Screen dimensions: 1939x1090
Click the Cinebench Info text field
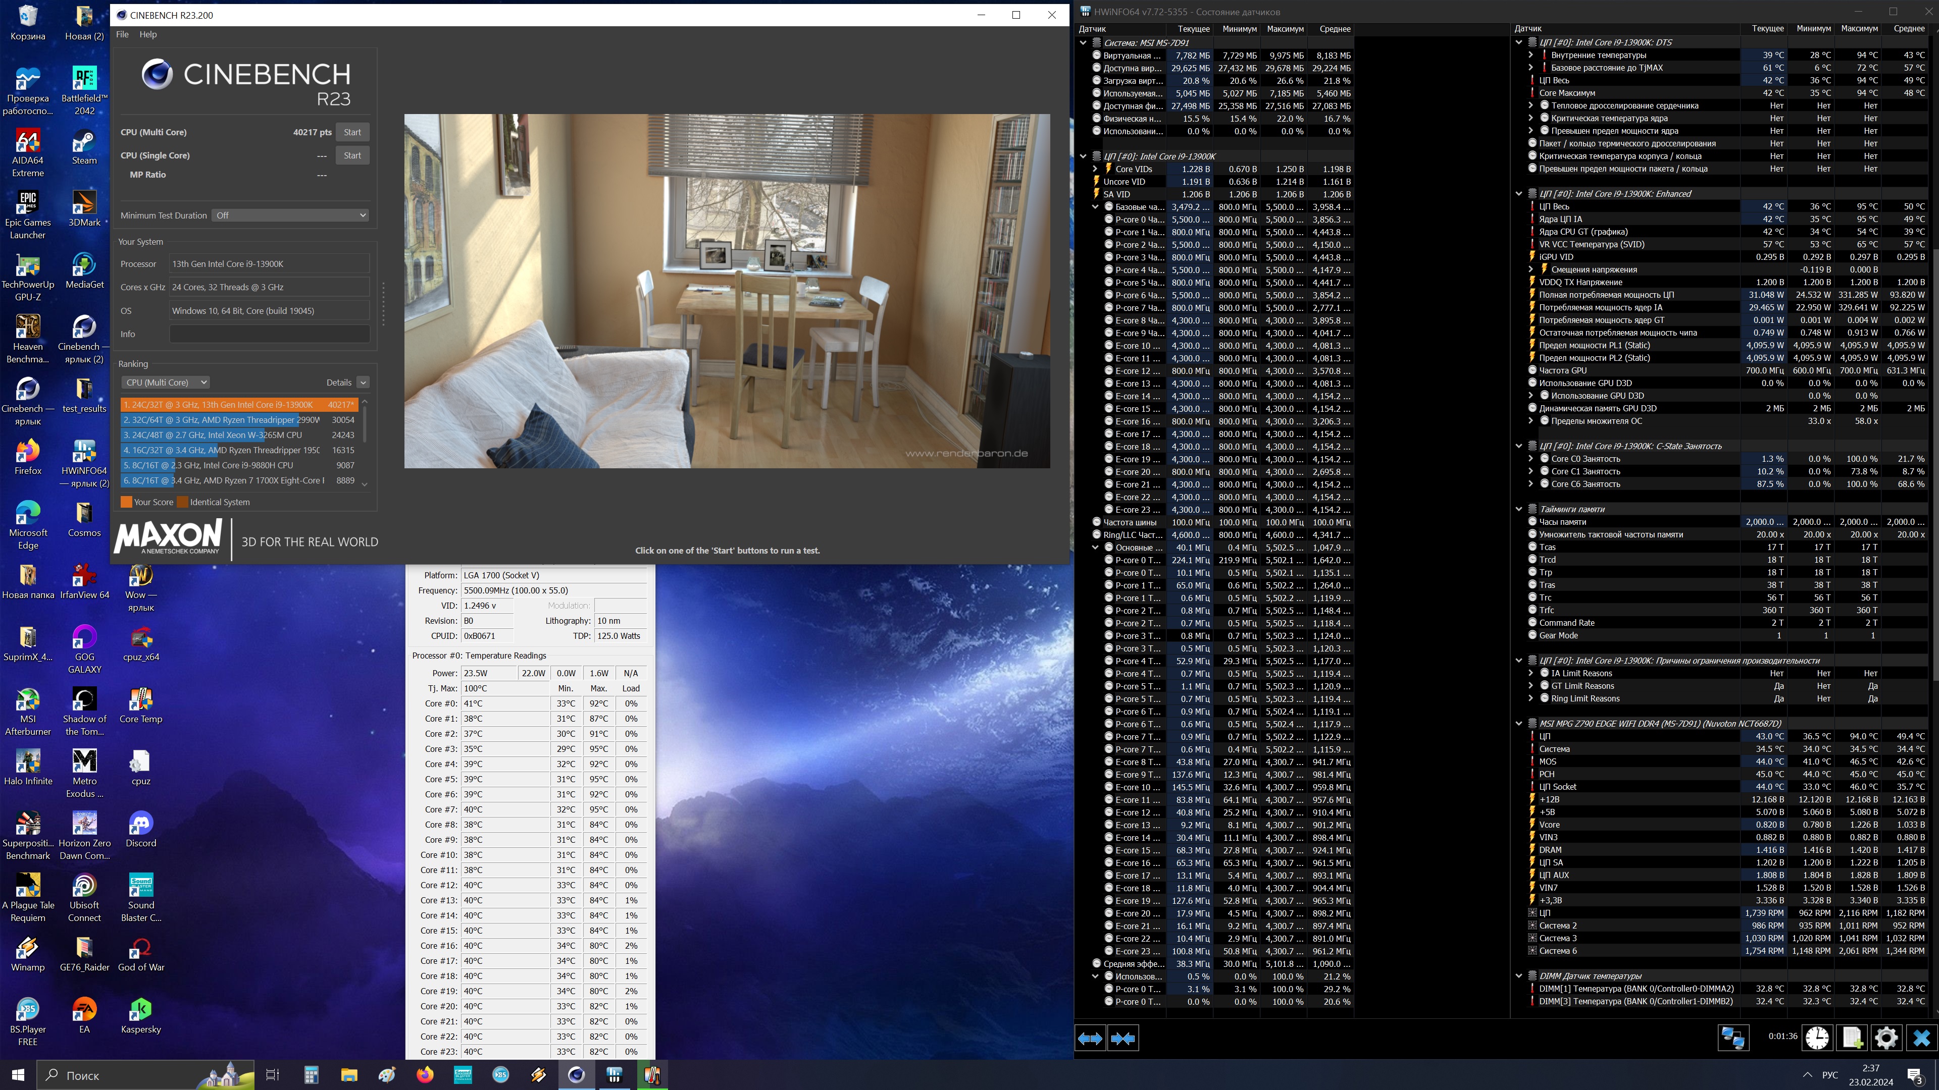[x=270, y=334]
